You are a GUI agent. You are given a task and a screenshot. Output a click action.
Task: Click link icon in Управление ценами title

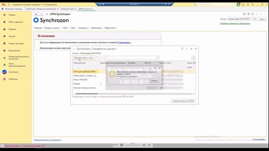coord(182,49)
